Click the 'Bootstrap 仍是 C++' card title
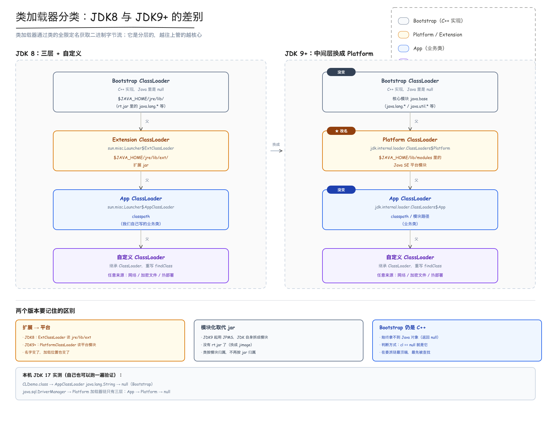The image size is (551, 425). [403, 327]
